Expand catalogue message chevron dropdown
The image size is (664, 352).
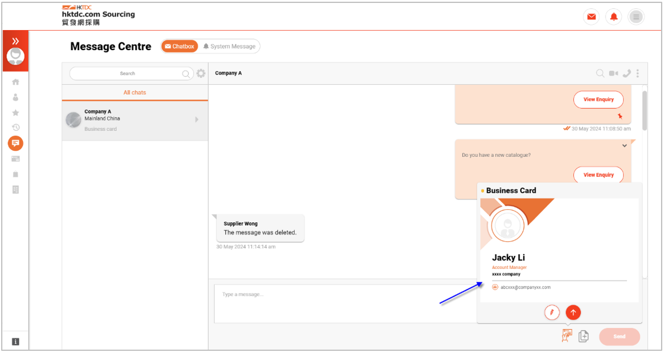(624, 146)
